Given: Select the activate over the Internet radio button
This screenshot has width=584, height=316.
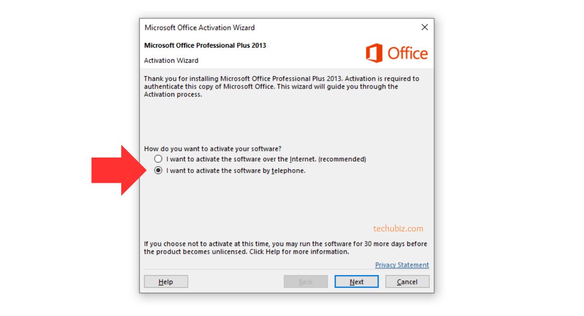Looking at the screenshot, I should click(158, 159).
